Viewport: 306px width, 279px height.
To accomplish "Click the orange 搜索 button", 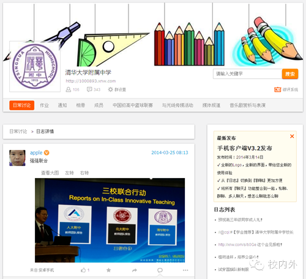I will coord(290,74).
